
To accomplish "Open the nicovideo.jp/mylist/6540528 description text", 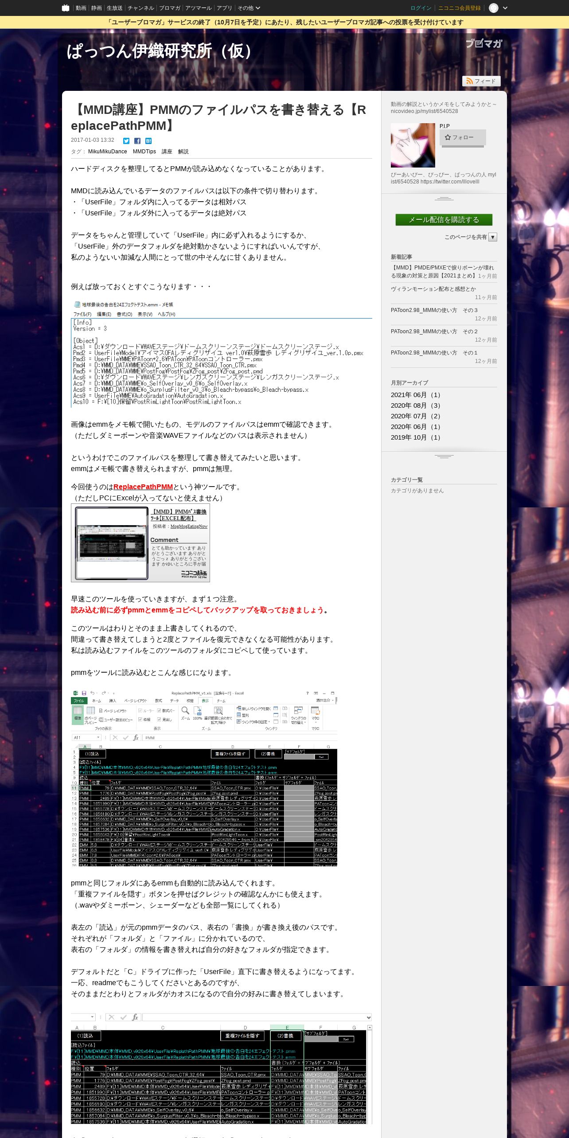I will coord(444,108).
